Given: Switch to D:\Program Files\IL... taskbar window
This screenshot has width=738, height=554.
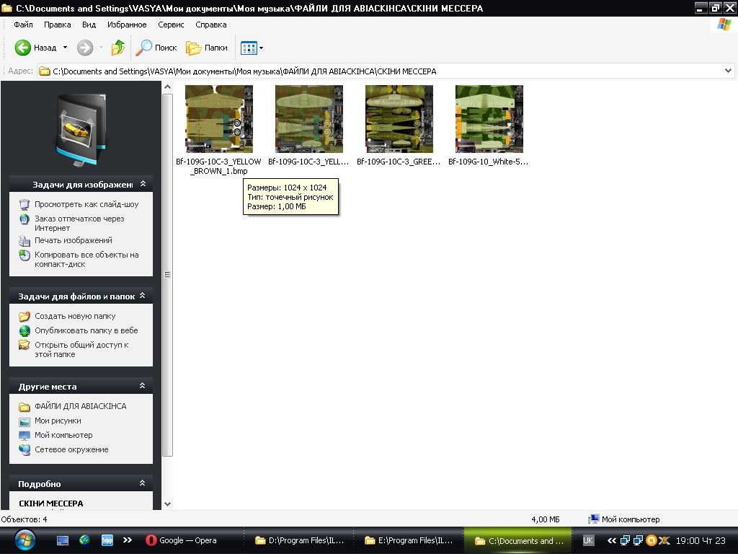Looking at the screenshot, I should coord(299,540).
